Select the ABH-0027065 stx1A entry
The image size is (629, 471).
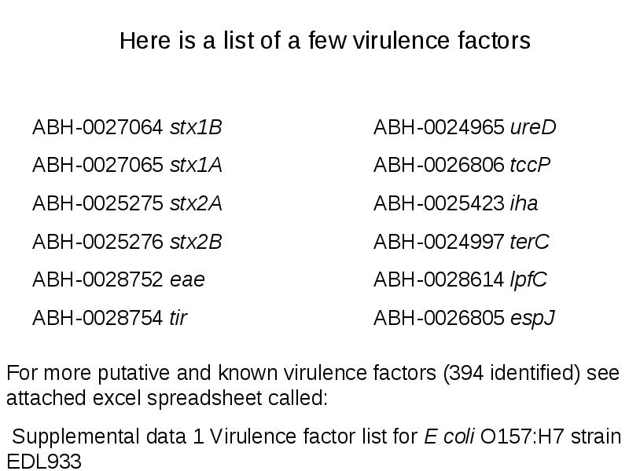click(127, 165)
